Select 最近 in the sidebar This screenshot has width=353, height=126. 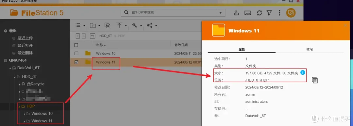[13, 31]
